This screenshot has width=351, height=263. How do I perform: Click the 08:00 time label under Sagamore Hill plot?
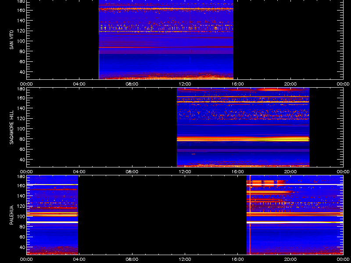[x=132, y=172]
